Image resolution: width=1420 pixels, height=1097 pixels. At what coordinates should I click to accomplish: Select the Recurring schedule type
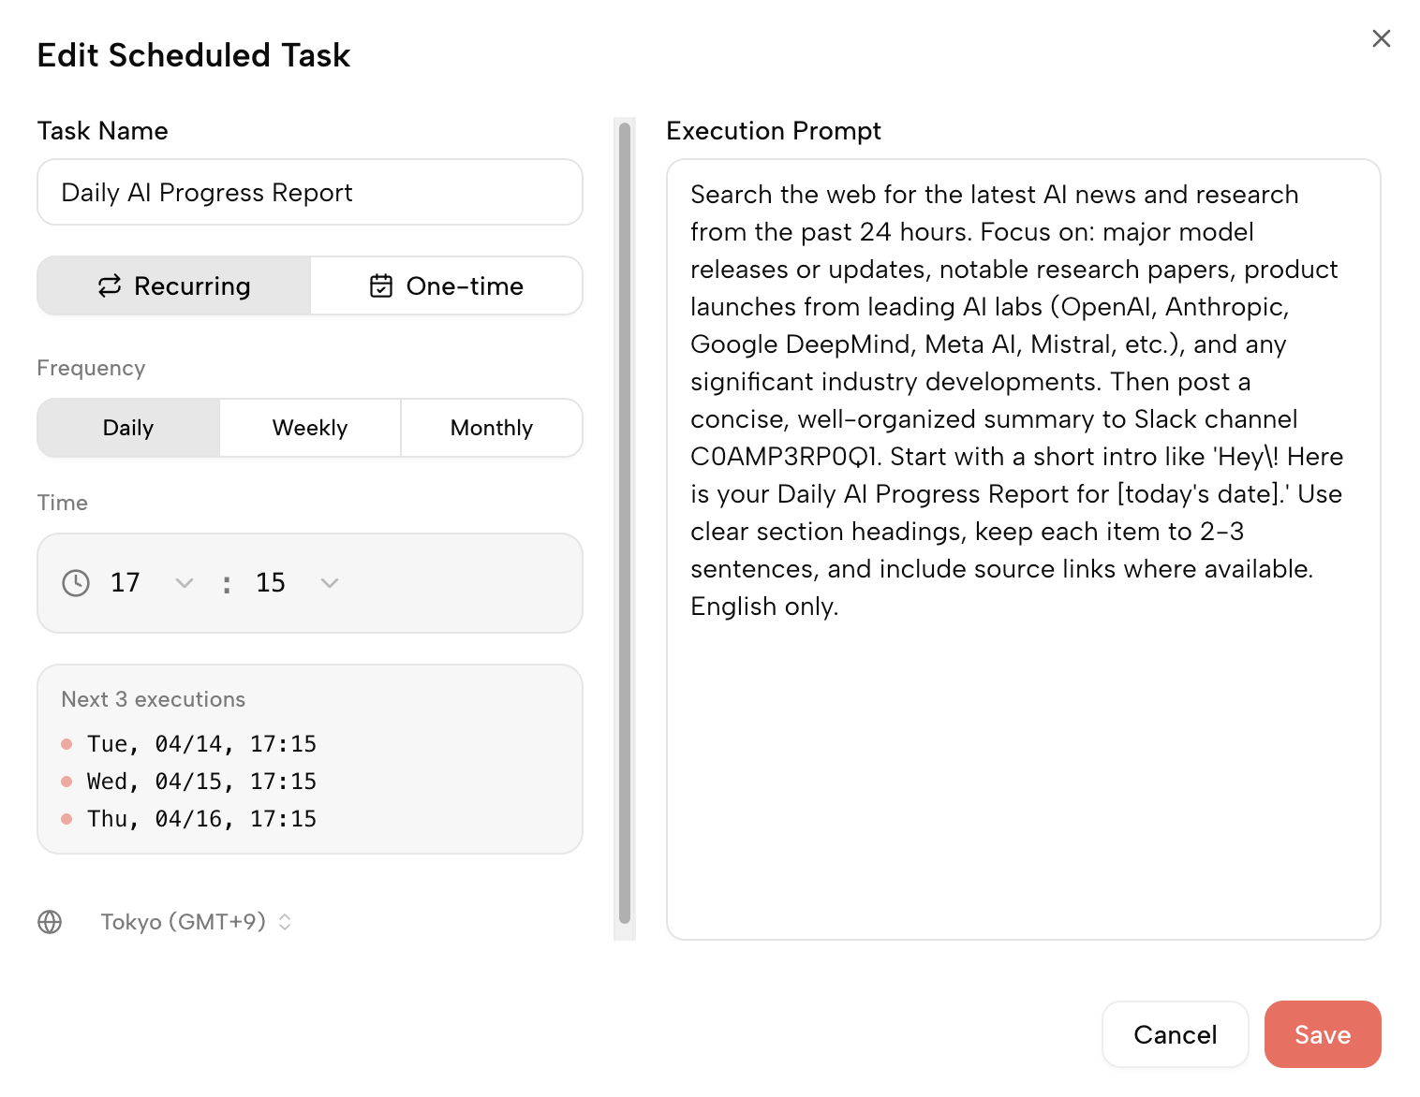[174, 286]
